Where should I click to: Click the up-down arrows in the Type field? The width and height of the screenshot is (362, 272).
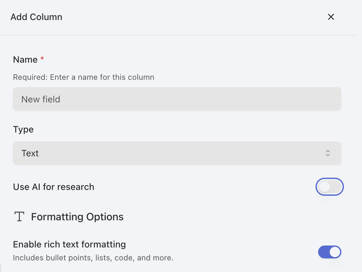[328, 153]
